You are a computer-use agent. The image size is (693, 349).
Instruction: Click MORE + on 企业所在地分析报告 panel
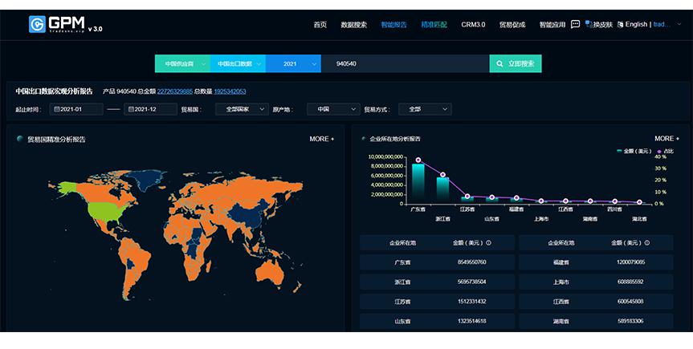click(x=666, y=139)
